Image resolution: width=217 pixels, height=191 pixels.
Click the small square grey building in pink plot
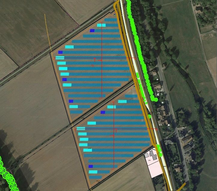point(146,155)
